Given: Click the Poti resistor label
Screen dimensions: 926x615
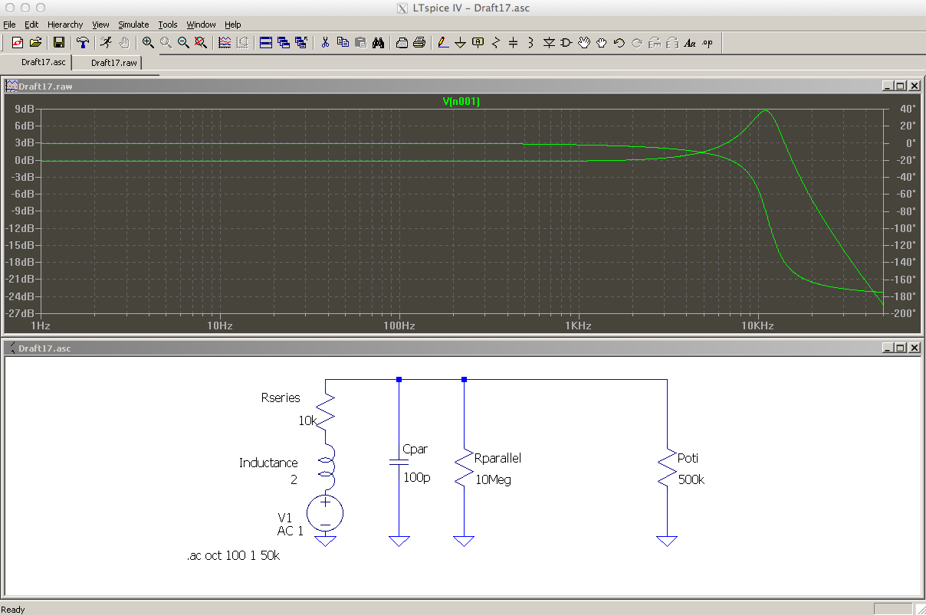Looking at the screenshot, I should click(x=688, y=458).
